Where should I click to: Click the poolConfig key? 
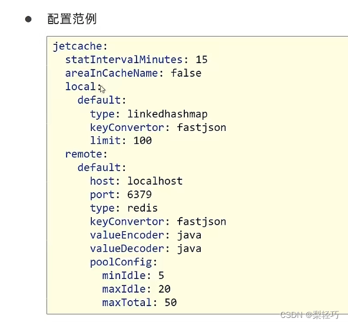coord(121,262)
